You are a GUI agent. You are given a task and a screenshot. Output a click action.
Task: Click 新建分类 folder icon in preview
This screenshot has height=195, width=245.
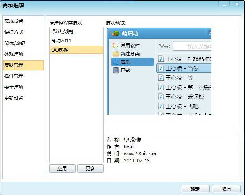116,53
